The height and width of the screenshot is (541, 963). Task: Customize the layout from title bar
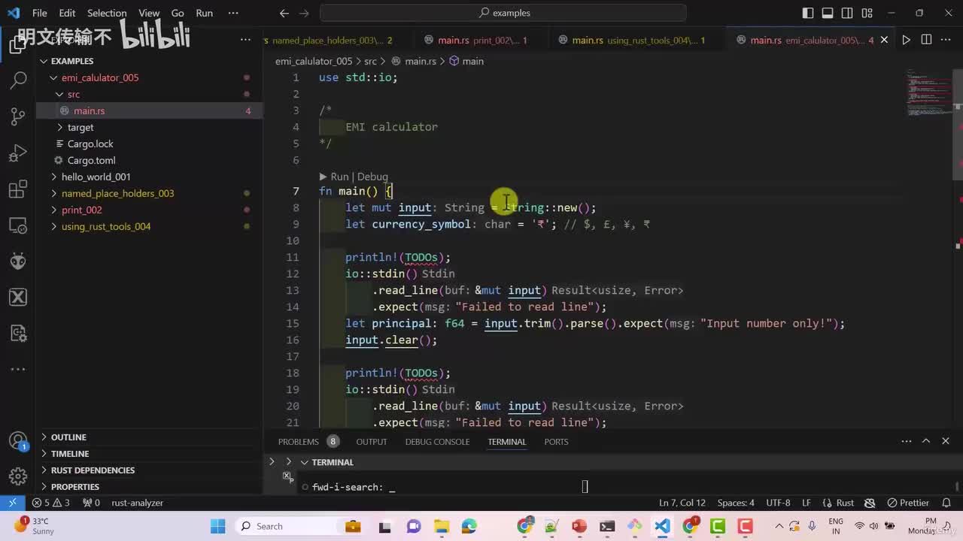coord(867,13)
